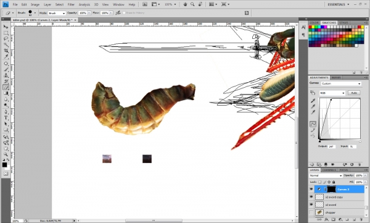Select the Spot Healing Brush tool

tap(6, 64)
